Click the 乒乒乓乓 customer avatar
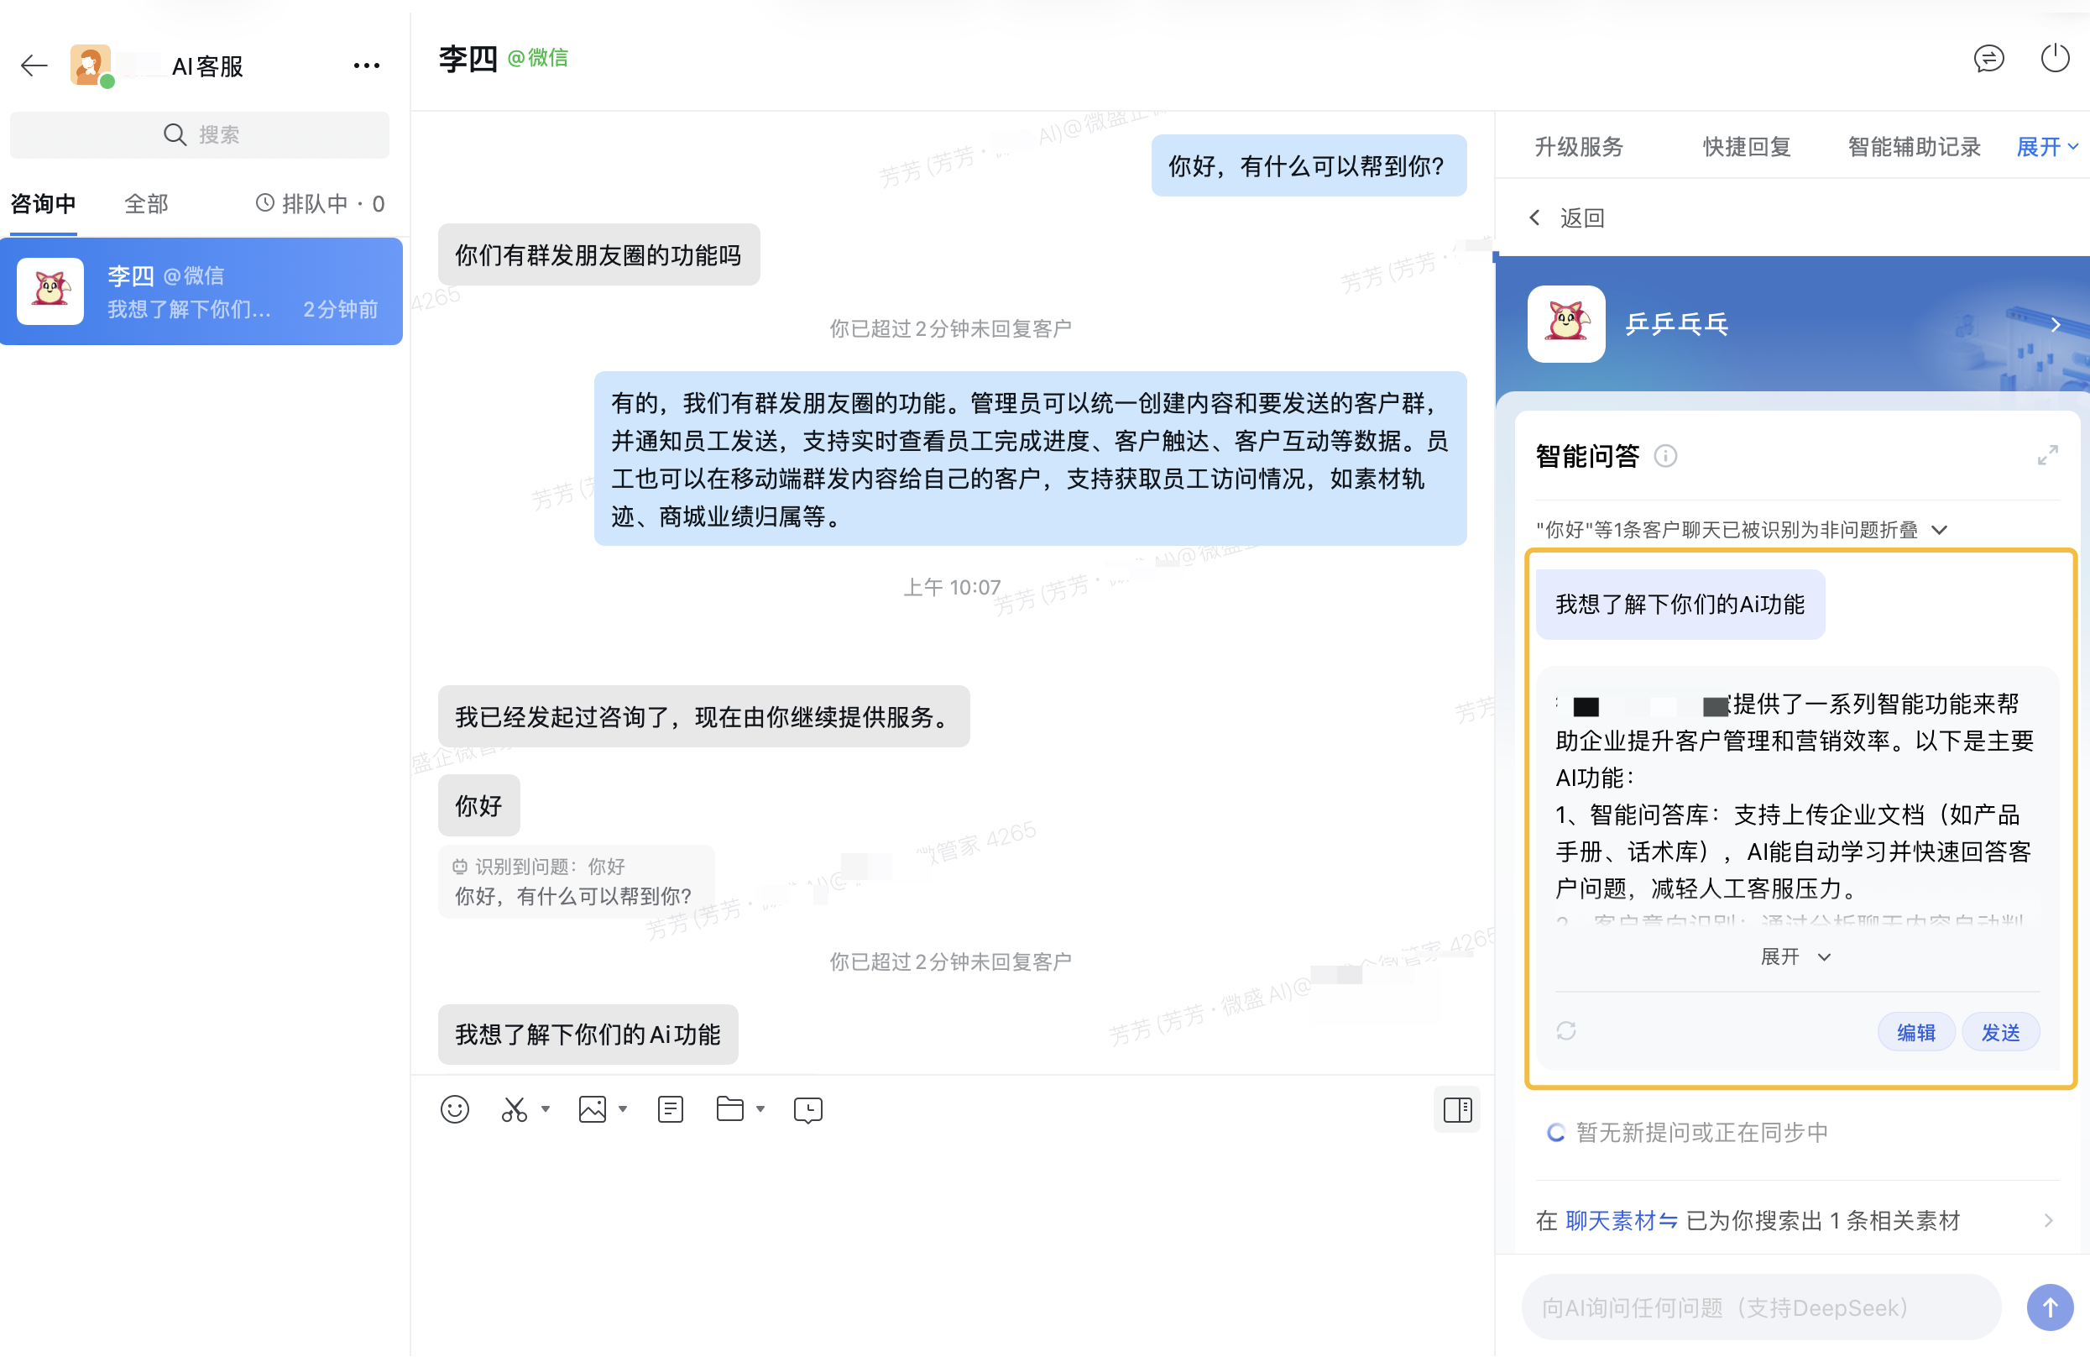2090x1357 pixels. click(x=1566, y=324)
